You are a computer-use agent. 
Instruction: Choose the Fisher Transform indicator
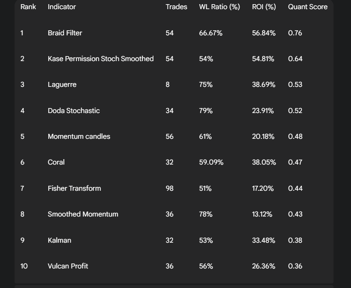74,188
